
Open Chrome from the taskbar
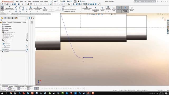pyautogui.click(x=11, y=93)
